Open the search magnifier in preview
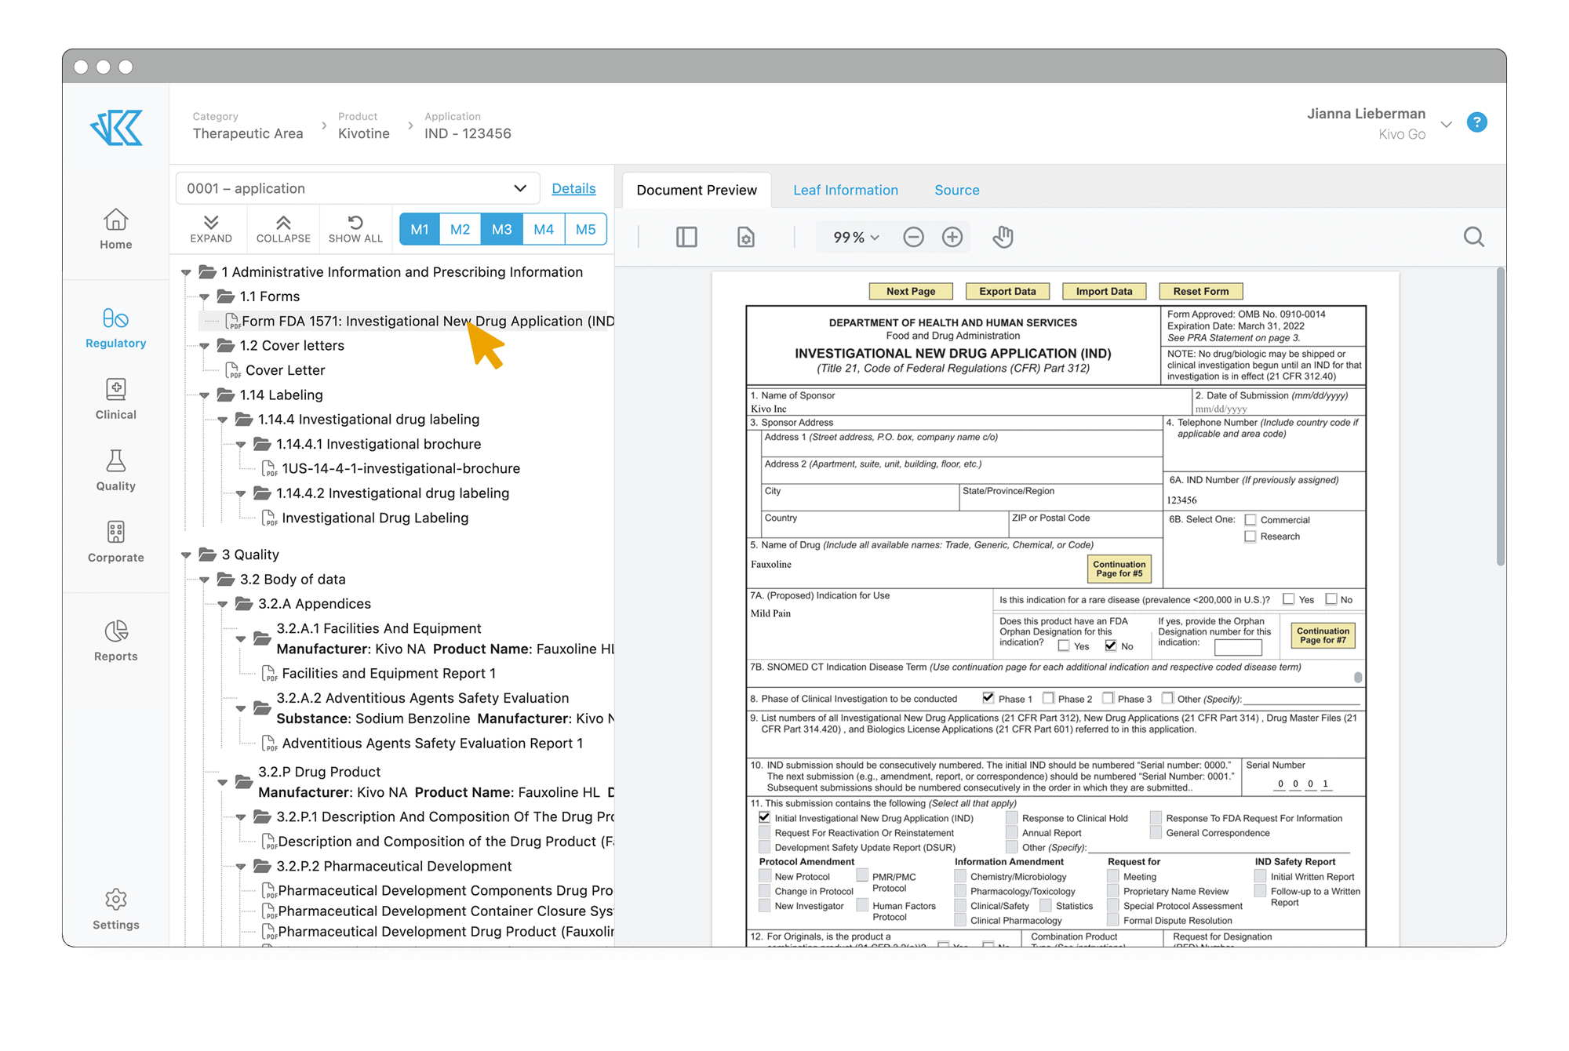Image resolution: width=1569 pixels, height=1051 pixels. click(x=1473, y=237)
